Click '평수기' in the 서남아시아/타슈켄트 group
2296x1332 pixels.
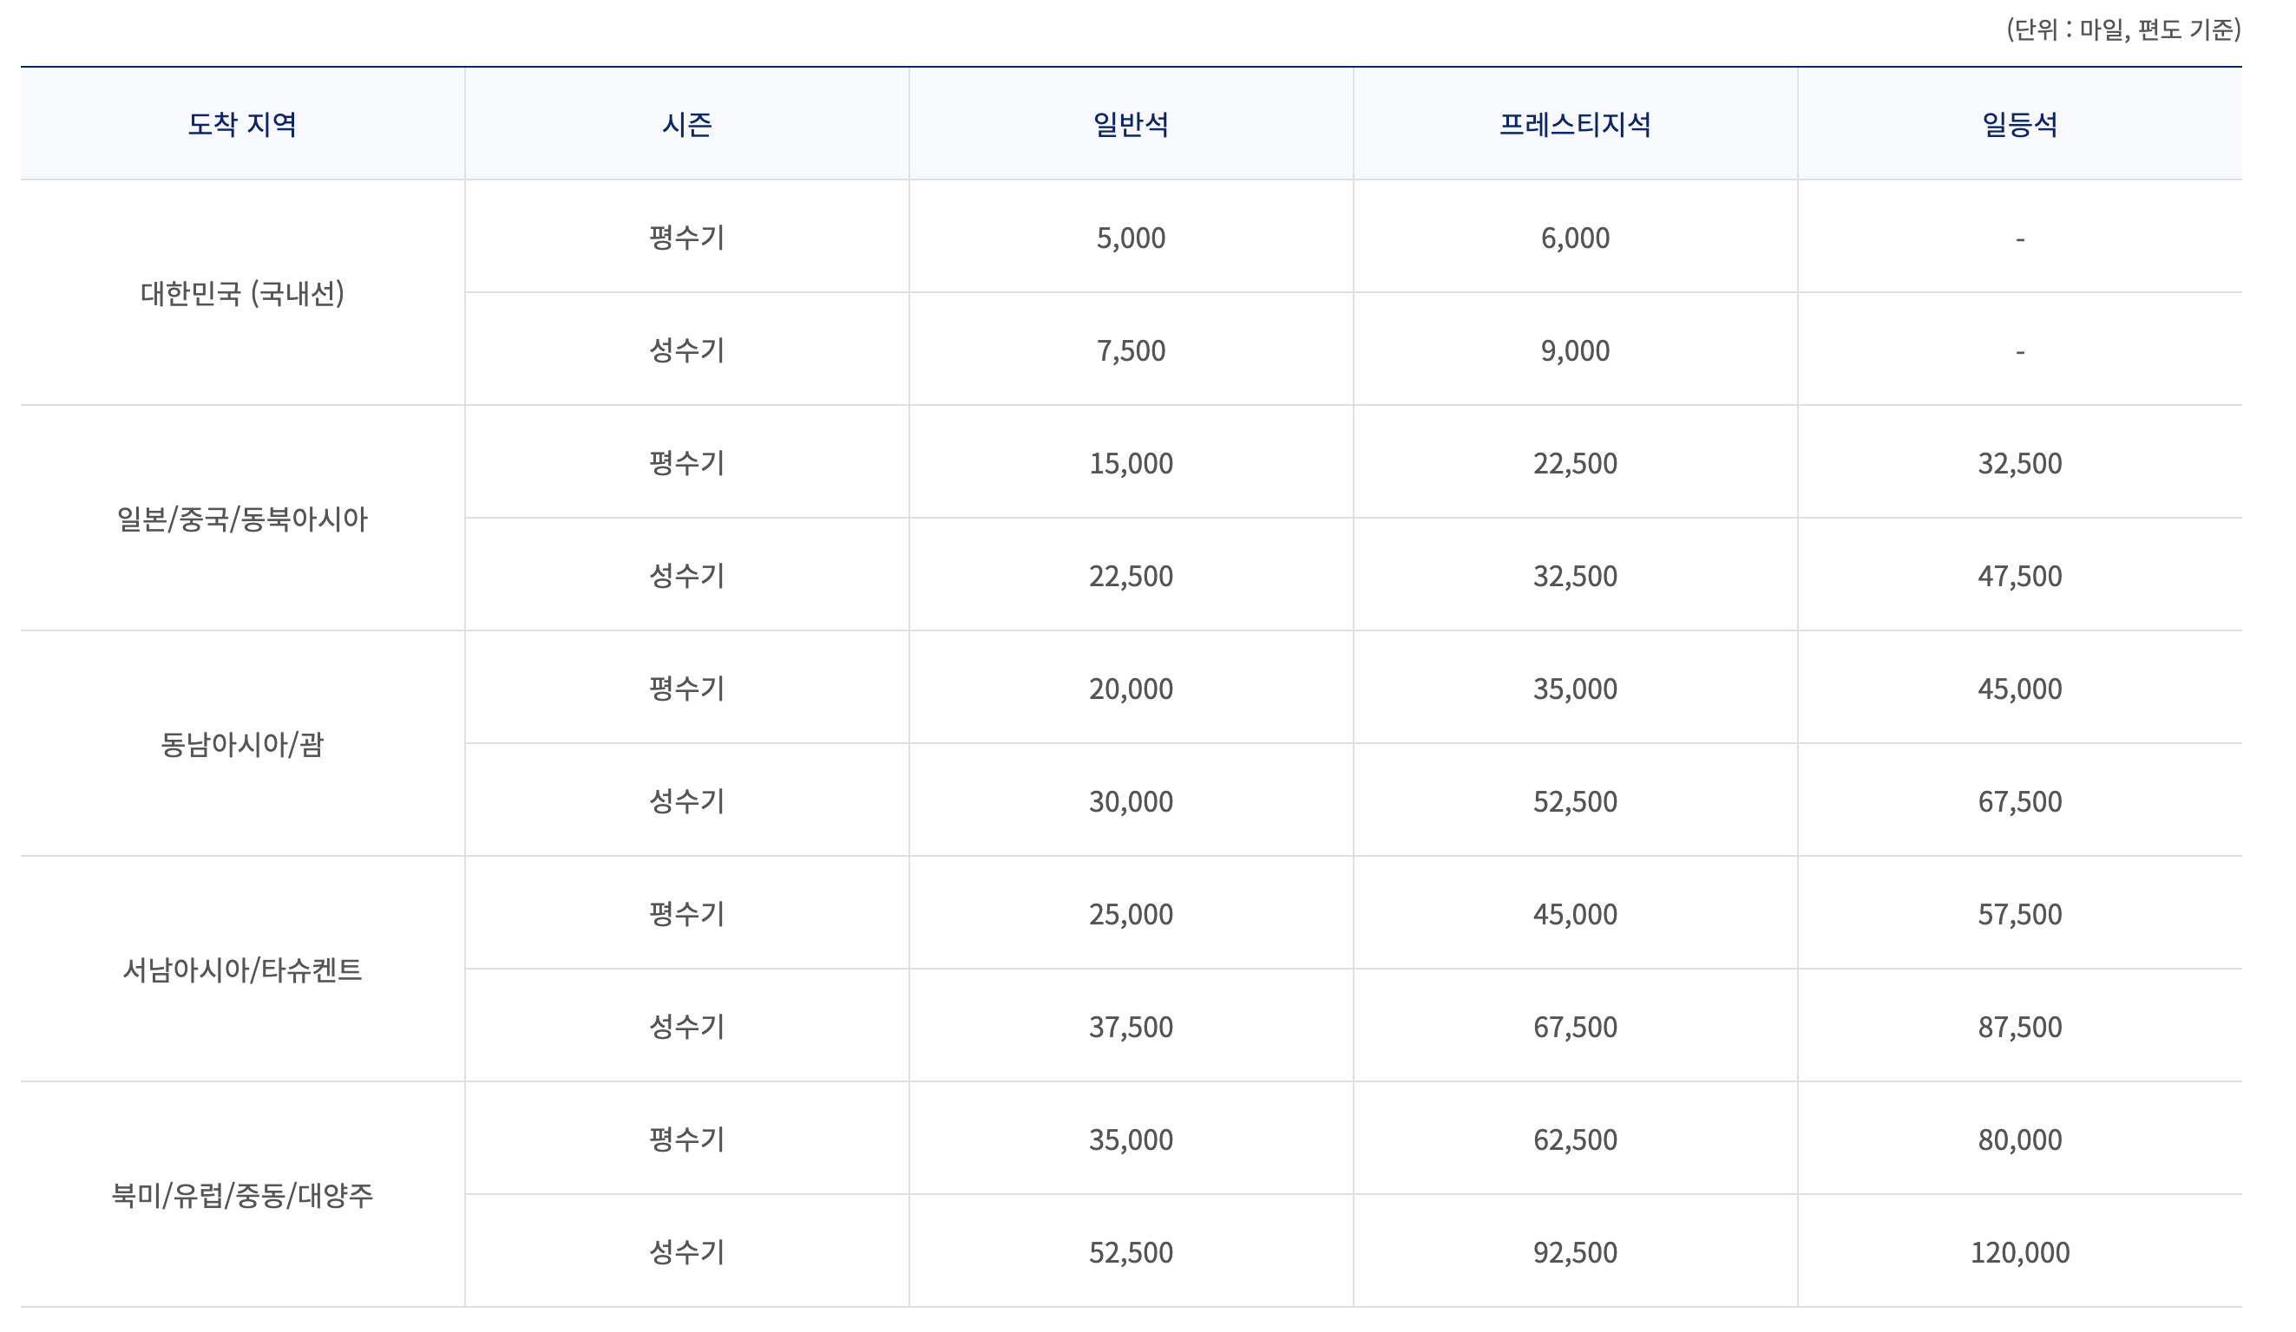pos(689,915)
